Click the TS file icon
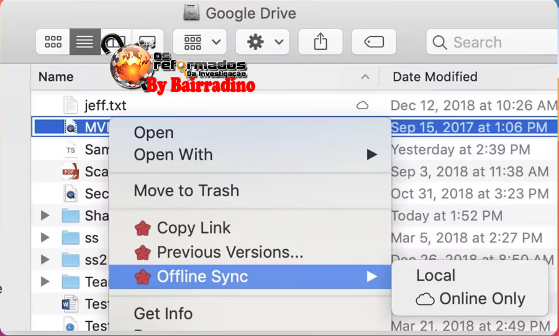 click(70, 150)
